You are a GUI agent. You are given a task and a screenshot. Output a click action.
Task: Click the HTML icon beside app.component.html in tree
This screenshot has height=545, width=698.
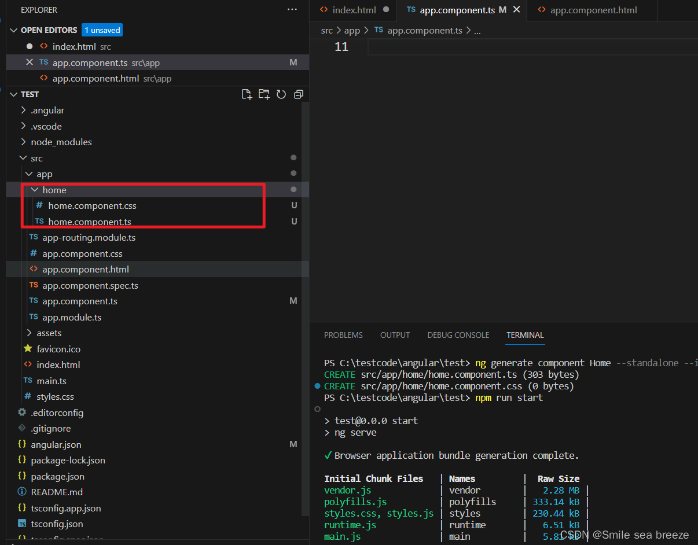click(34, 269)
